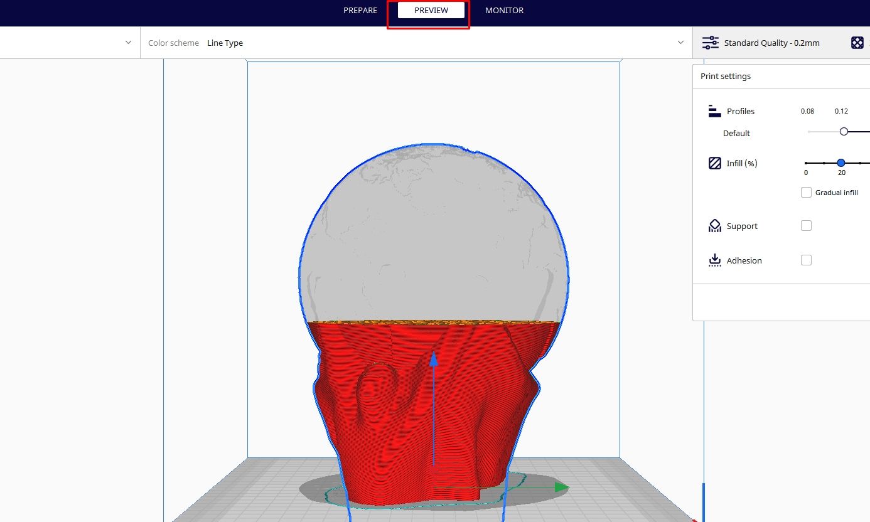870x522 pixels.
Task: Expand the object selection dropdown
Action: (x=128, y=42)
